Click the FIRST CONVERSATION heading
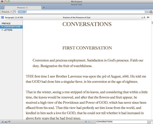This screenshot has width=153, height=124. click(x=87, y=48)
